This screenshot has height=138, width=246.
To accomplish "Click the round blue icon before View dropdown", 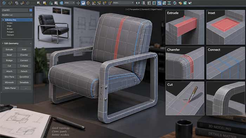I will (x=61, y=3).
